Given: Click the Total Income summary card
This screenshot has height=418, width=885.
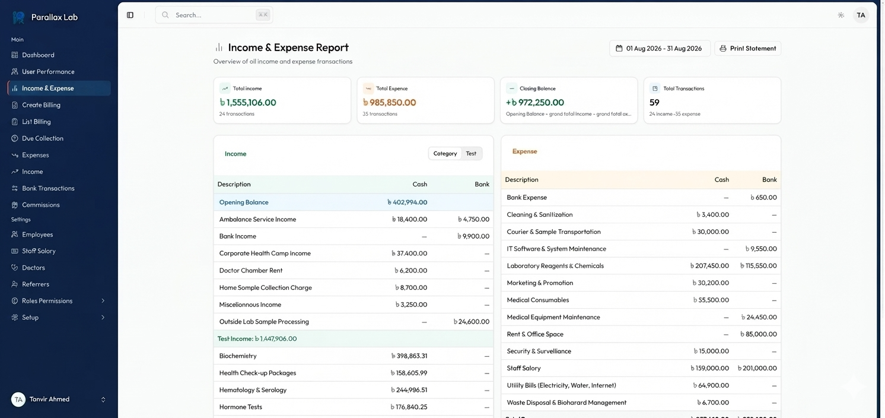Looking at the screenshot, I should point(282,100).
